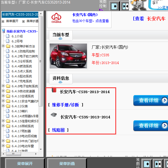The image size is (168, 168).
Task: Click mechanic mascot image at top
Action: click(x=138, y=5)
